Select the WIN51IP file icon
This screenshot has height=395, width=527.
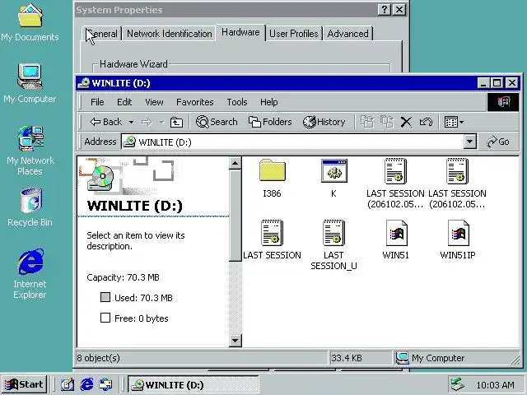pyautogui.click(x=458, y=233)
